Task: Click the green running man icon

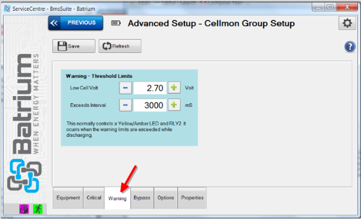Action: coord(38,209)
